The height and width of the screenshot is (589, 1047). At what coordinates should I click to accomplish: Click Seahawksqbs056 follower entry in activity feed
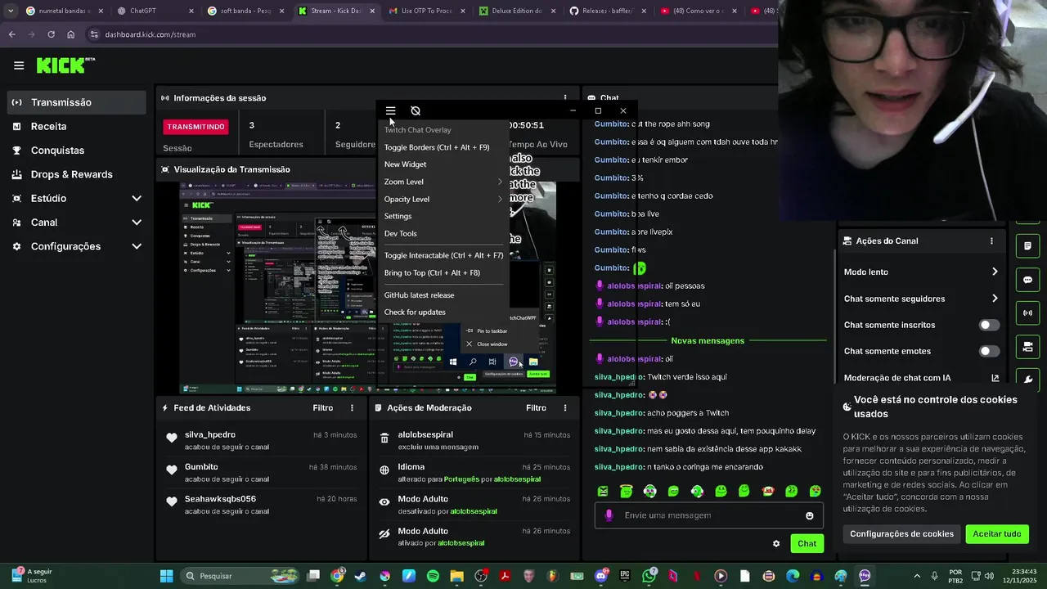262,505
